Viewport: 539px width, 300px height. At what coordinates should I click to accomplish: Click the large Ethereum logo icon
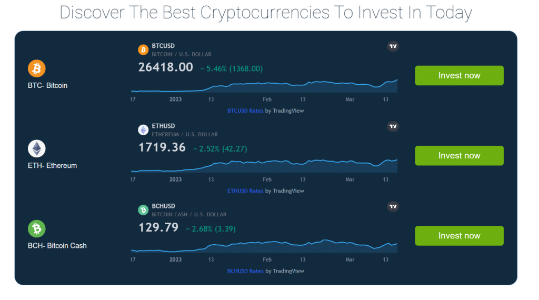(x=37, y=148)
